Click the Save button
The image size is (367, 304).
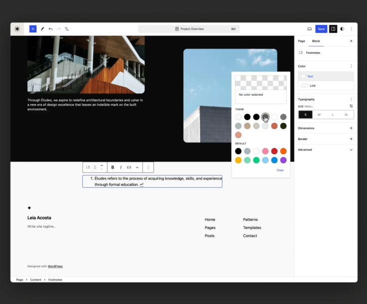point(321,29)
